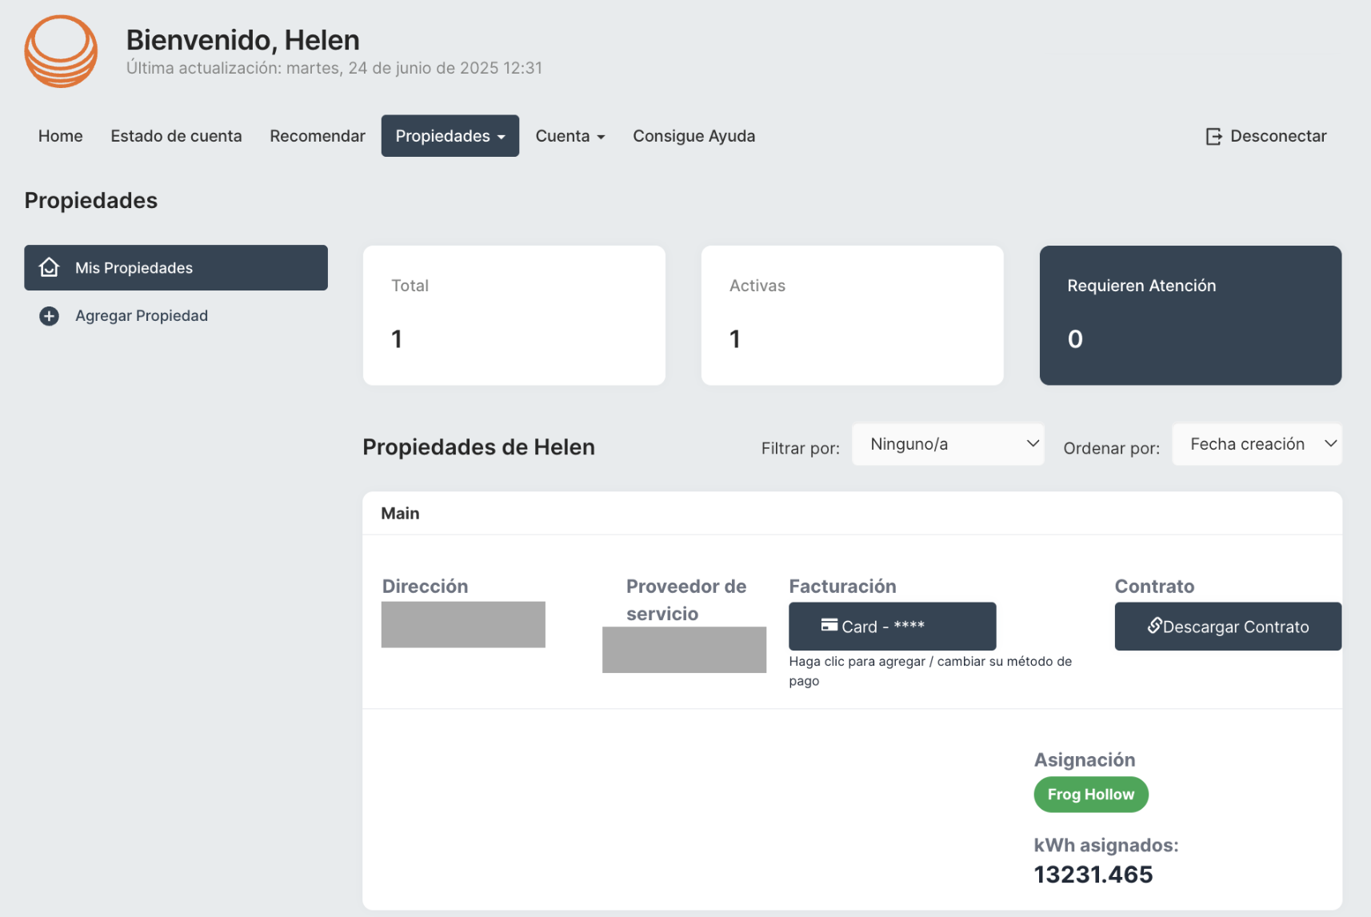The width and height of the screenshot is (1371, 917).
Task: Click Desconectar to log out
Action: point(1266,136)
